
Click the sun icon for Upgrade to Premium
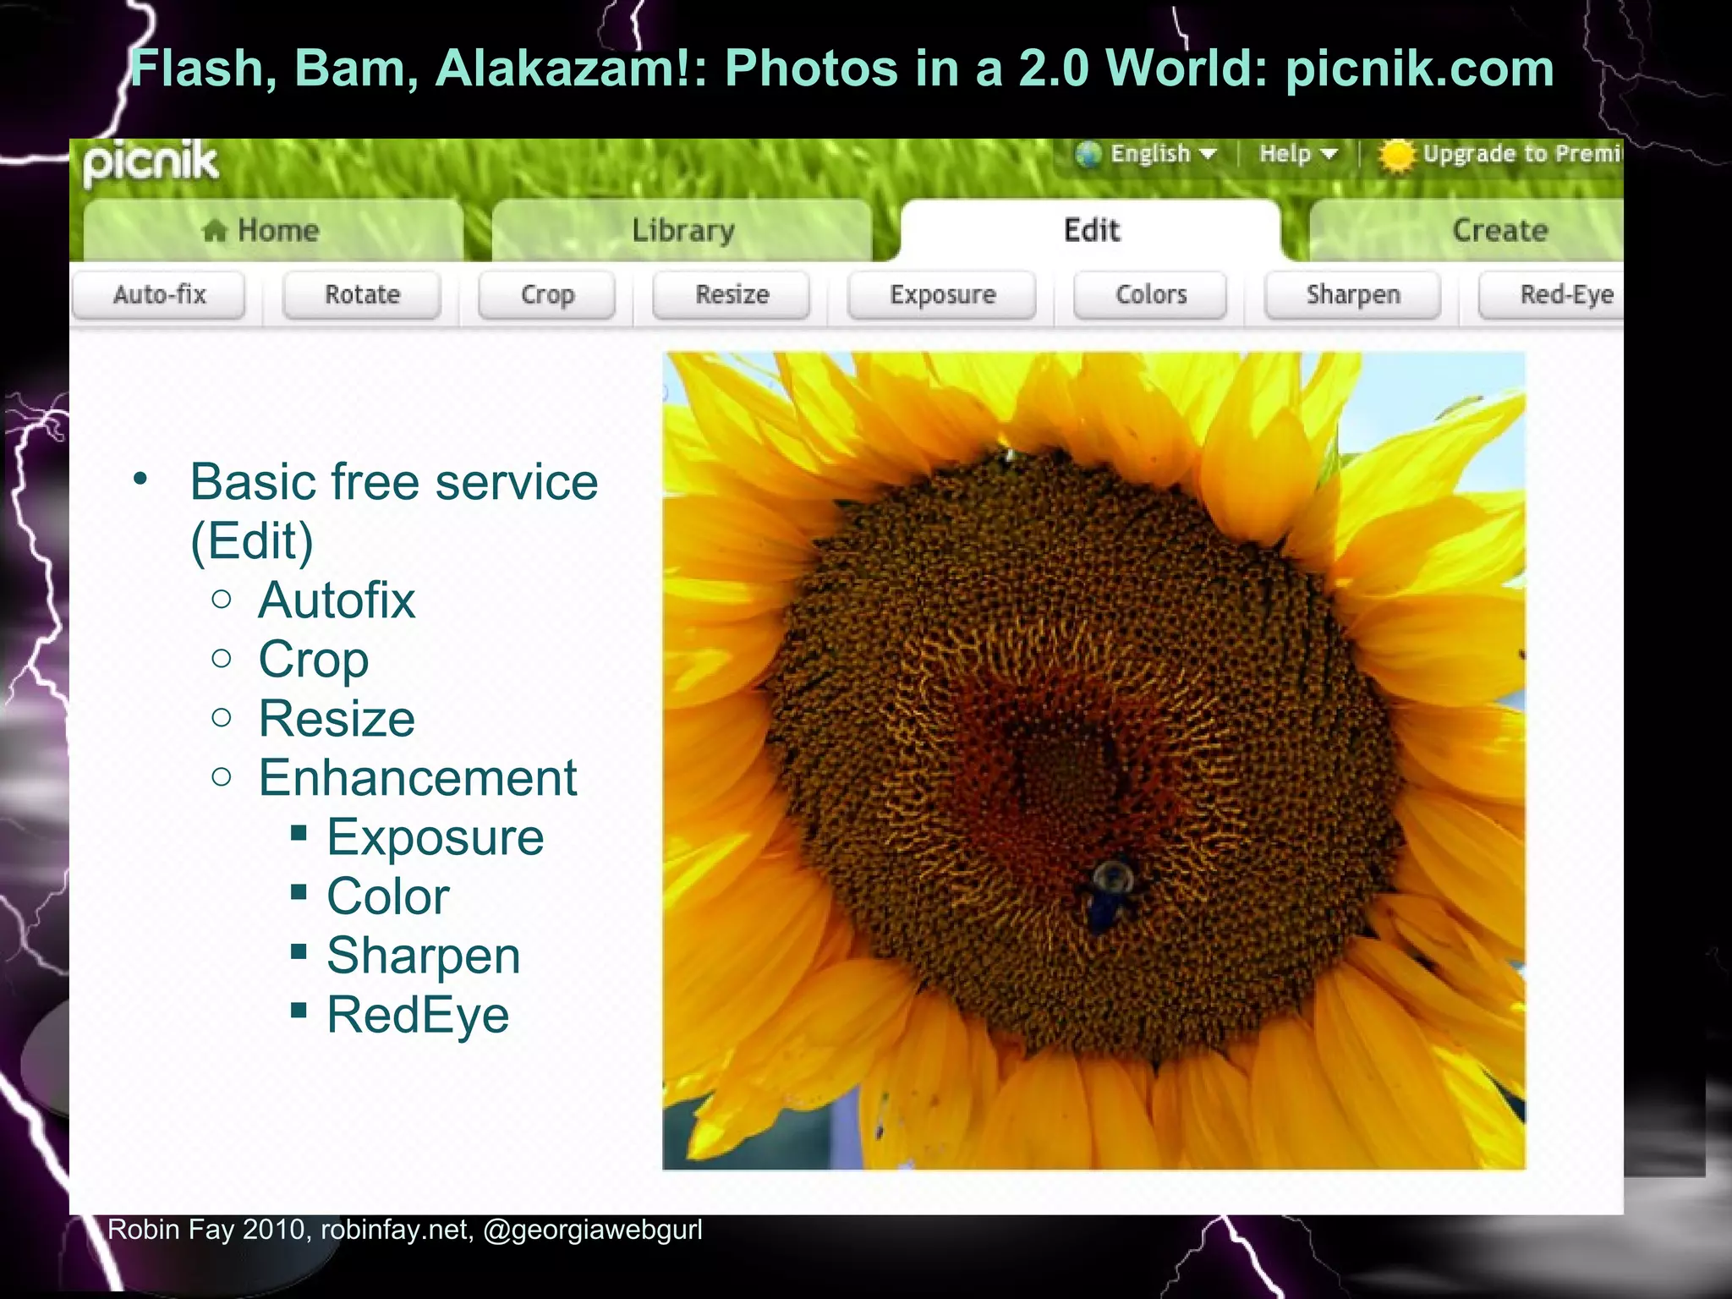point(1395,156)
